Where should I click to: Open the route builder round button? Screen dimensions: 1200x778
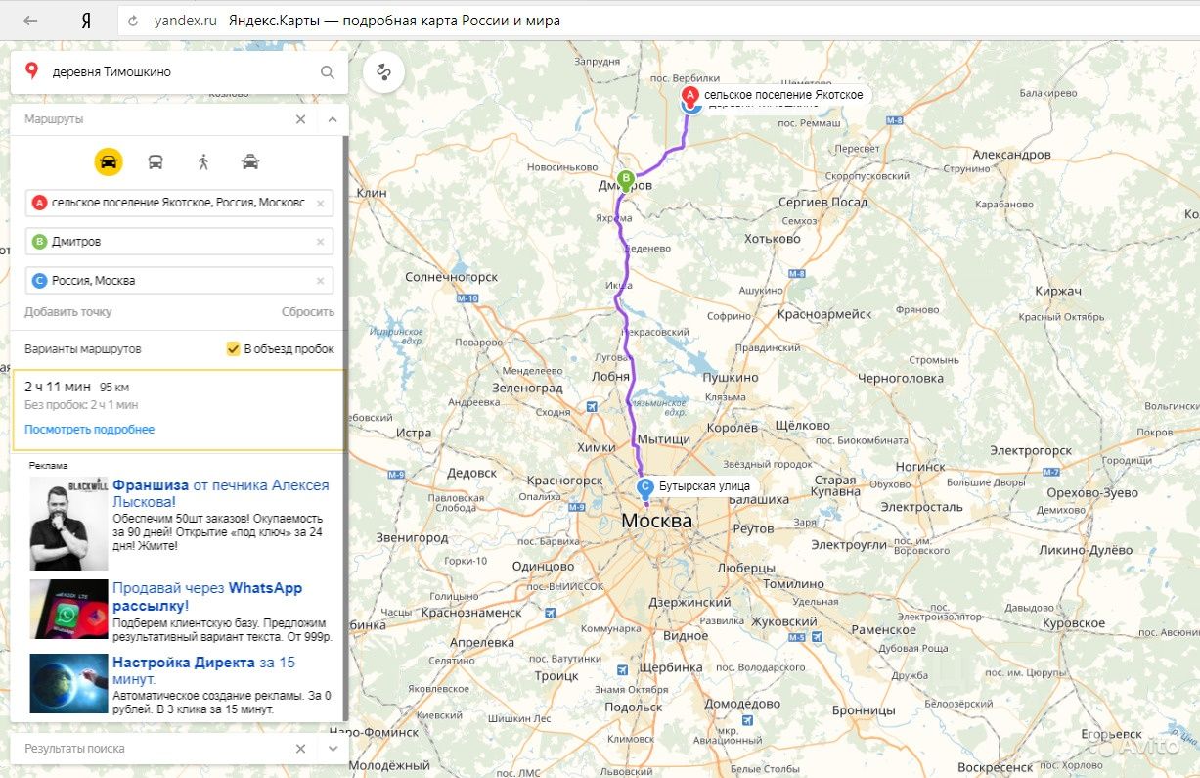384,72
